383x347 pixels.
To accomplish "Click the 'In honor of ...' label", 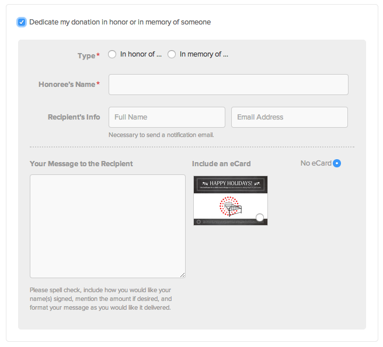I will pyautogui.click(x=141, y=54).
